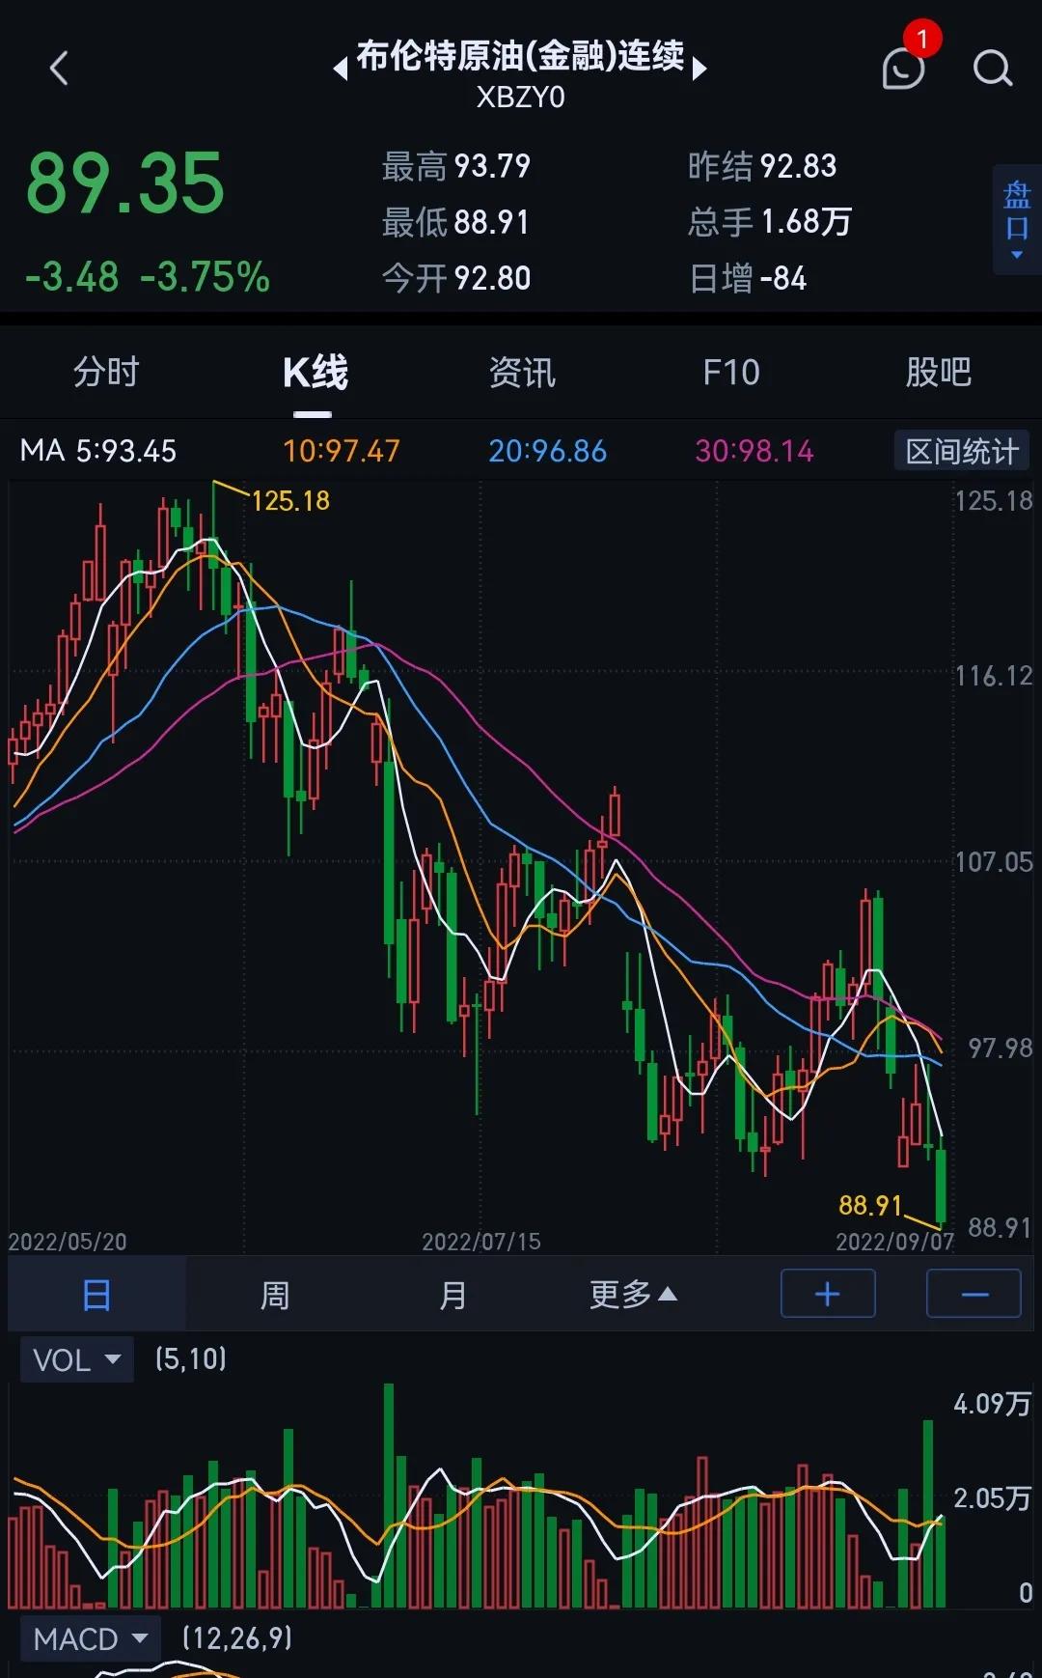Open the MACD indicator dropdown
The height and width of the screenshot is (1678, 1042).
pyautogui.click(x=89, y=1638)
